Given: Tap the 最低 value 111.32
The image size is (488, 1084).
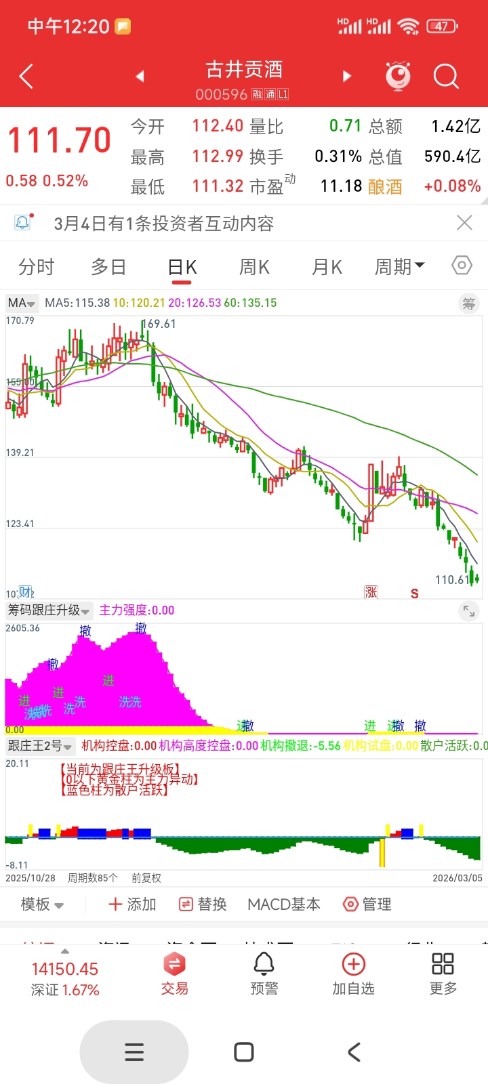Looking at the screenshot, I should (x=218, y=186).
